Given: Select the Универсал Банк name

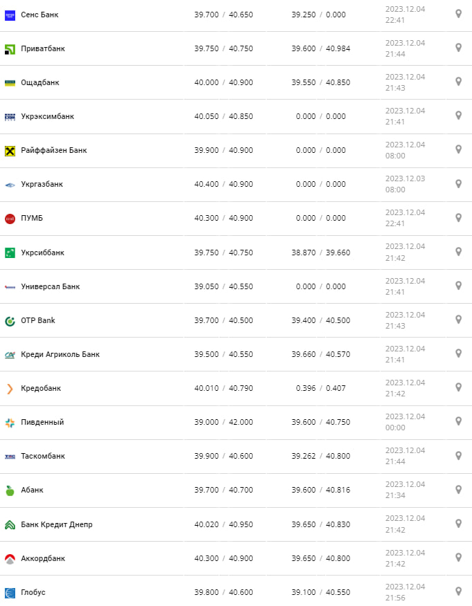Looking at the screenshot, I should coord(51,287).
